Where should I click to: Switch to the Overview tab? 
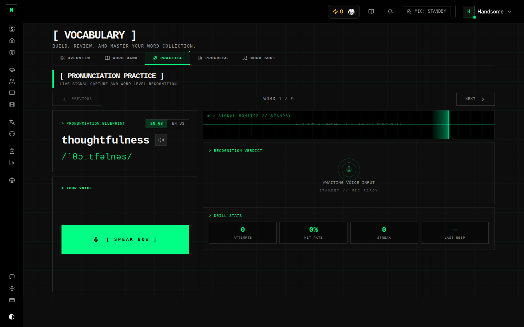pos(75,58)
